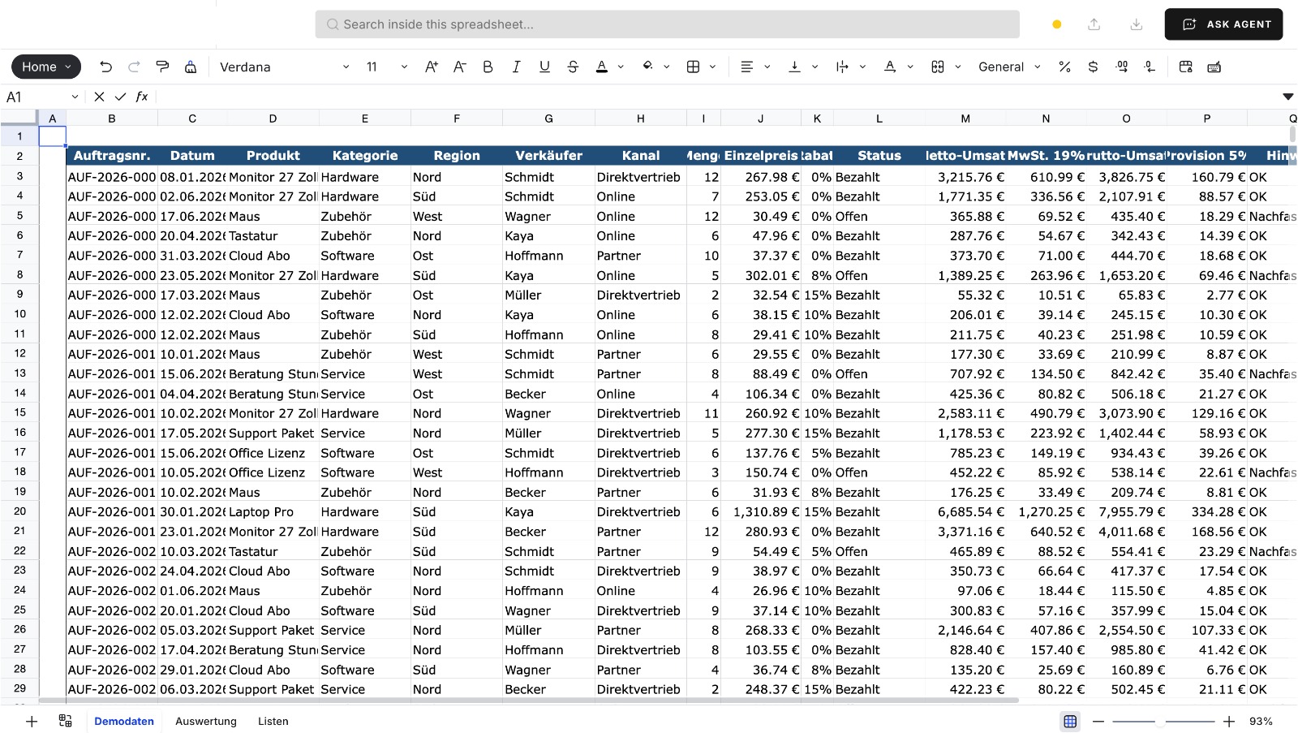This screenshot has height=733, width=1298.
Task: Decrease decimal places
Action: tap(1122, 67)
